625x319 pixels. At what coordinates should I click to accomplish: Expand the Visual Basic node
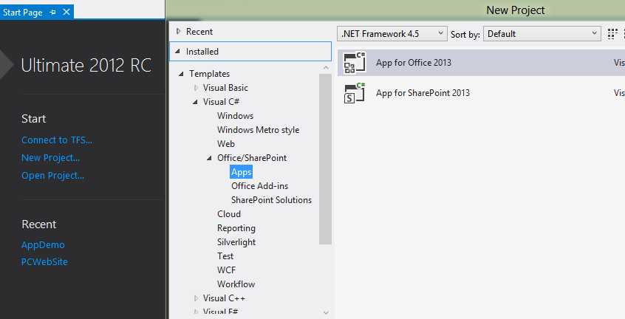(x=196, y=88)
